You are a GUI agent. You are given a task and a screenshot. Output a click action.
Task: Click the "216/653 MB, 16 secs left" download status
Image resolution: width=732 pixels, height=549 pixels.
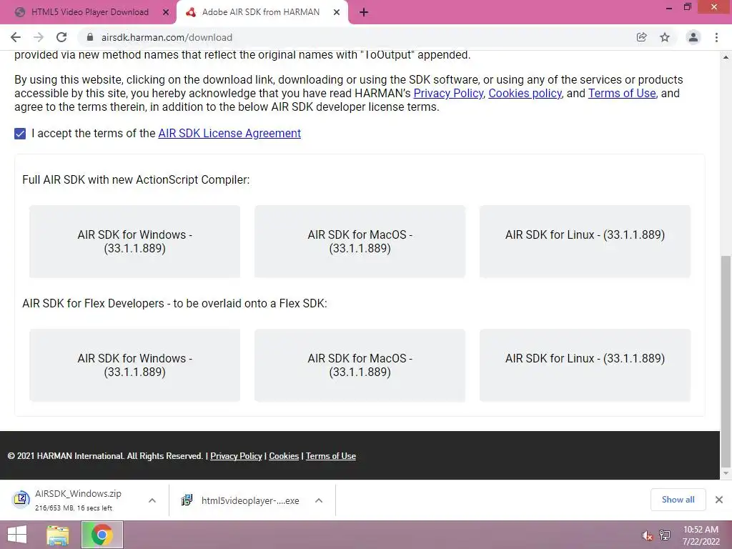pyautogui.click(x=74, y=508)
